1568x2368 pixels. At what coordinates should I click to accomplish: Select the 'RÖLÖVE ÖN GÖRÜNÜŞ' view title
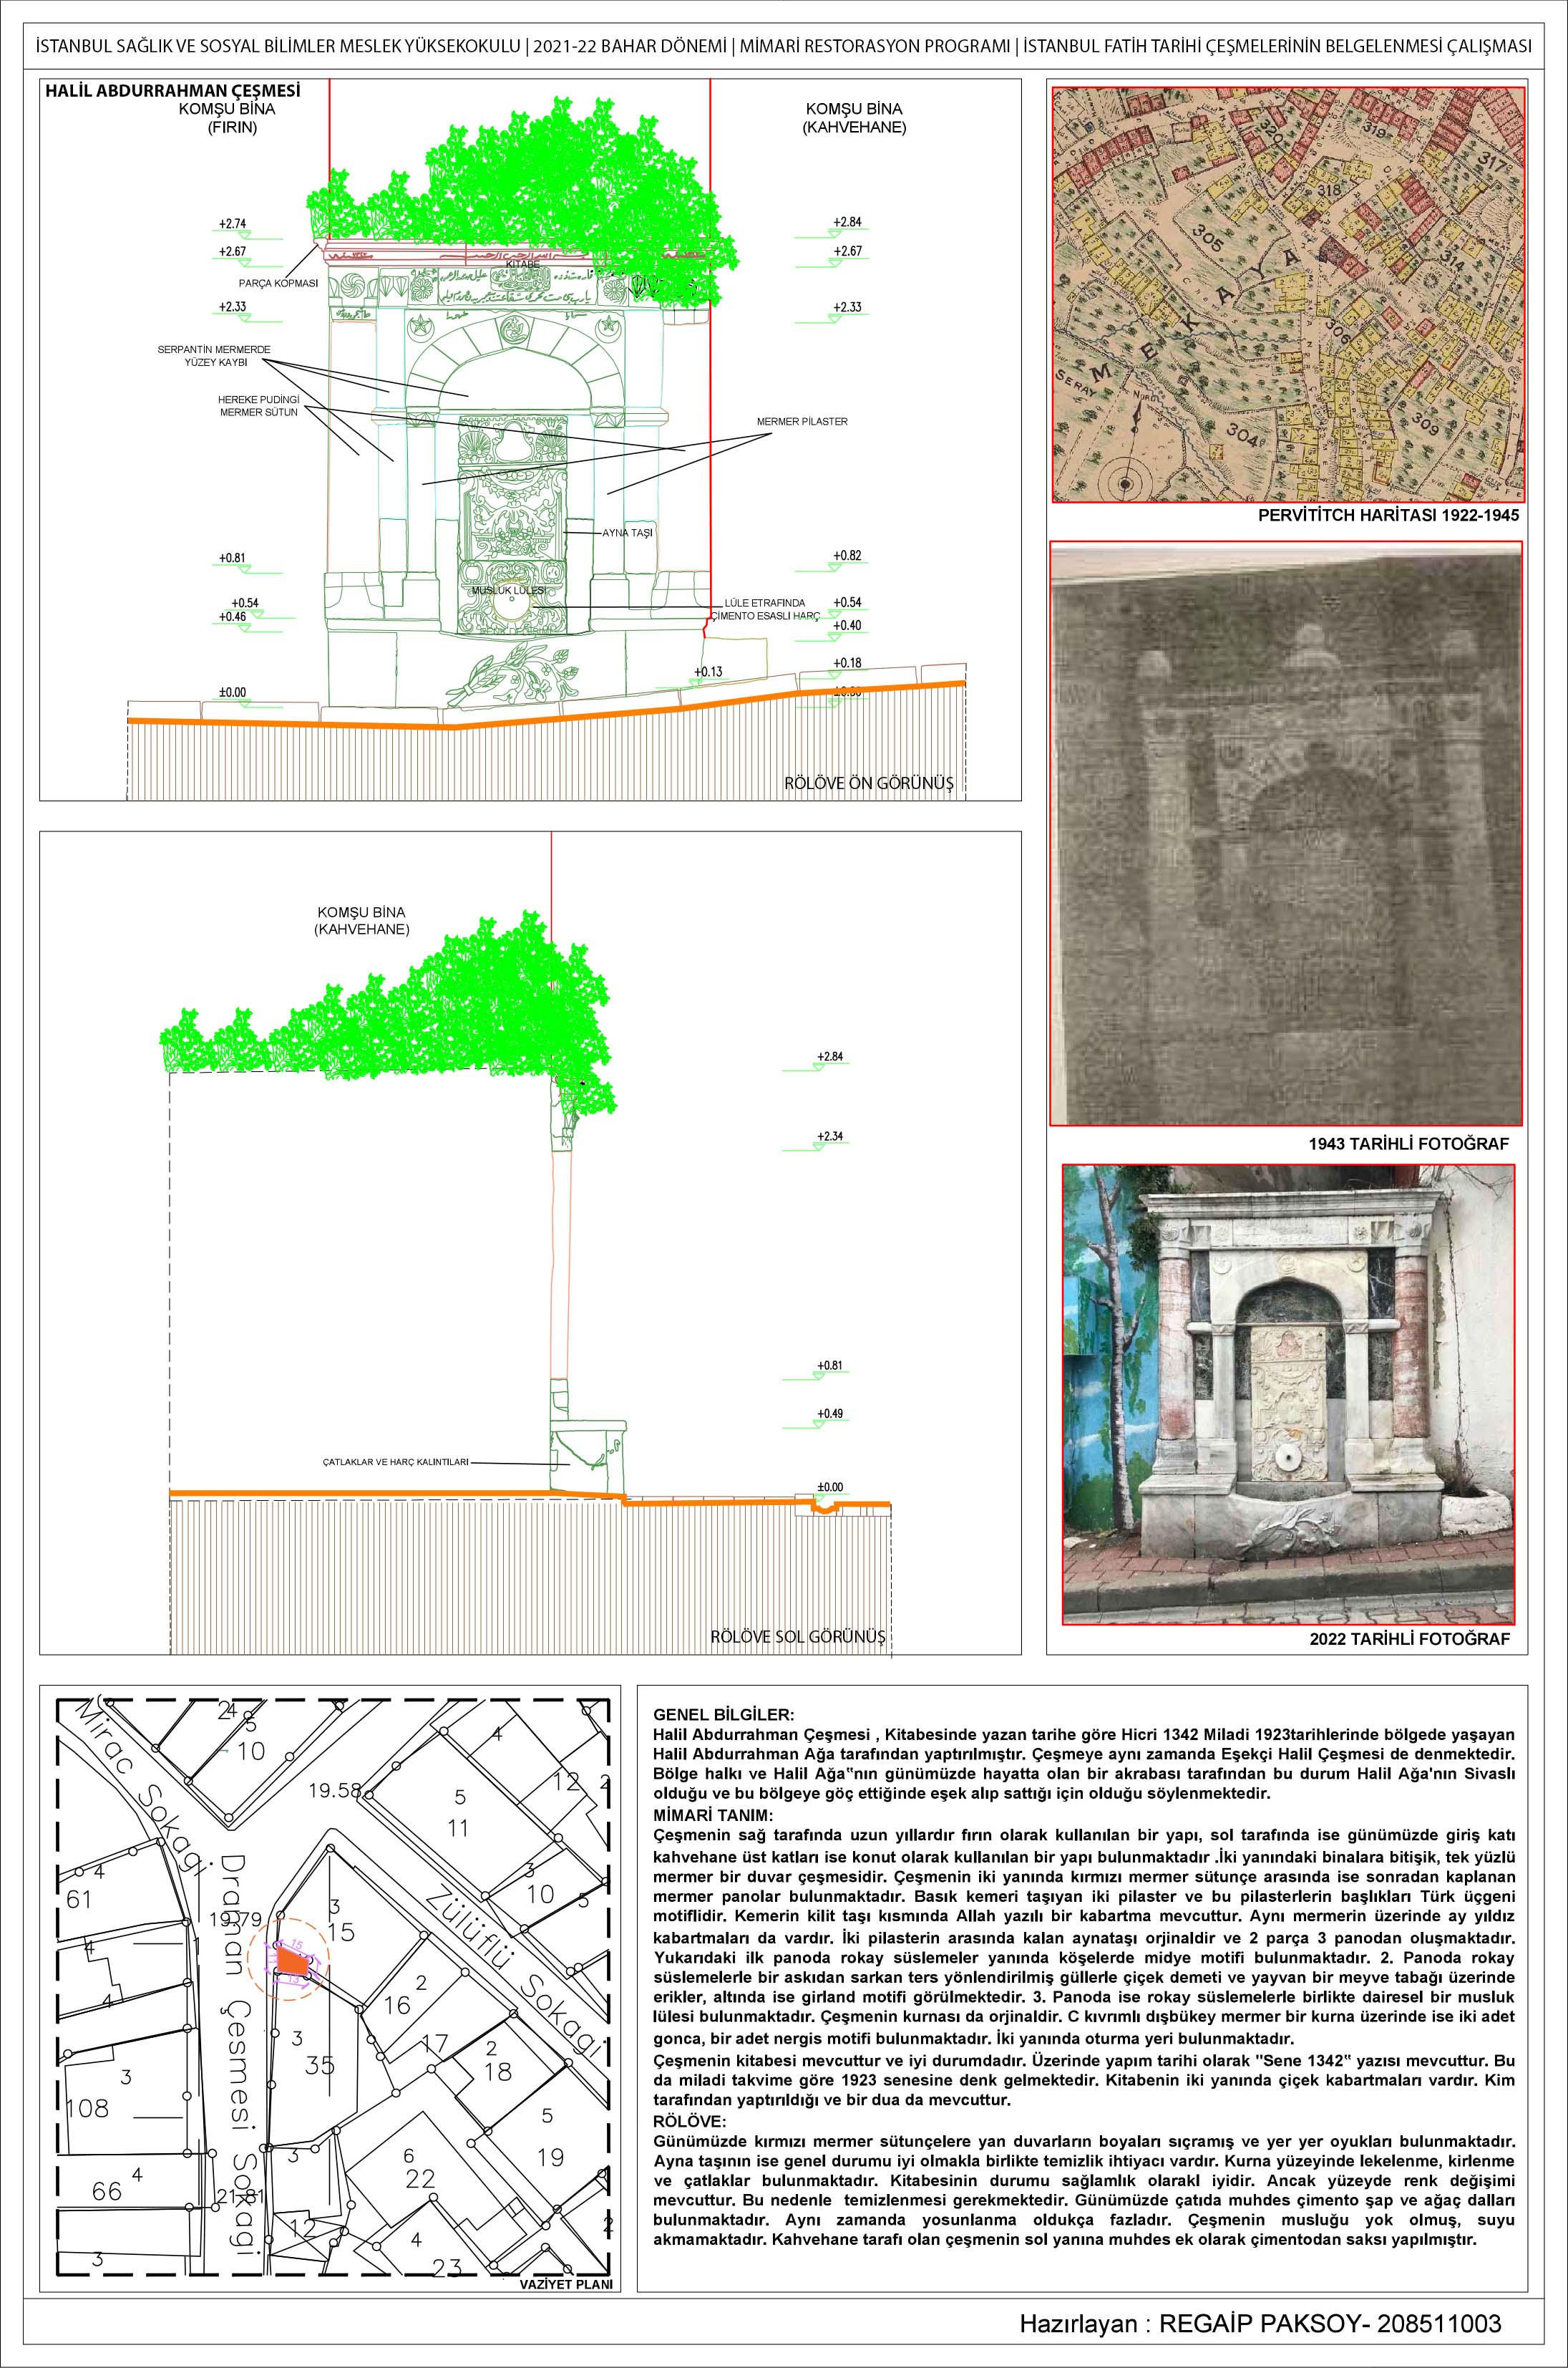click(868, 783)
